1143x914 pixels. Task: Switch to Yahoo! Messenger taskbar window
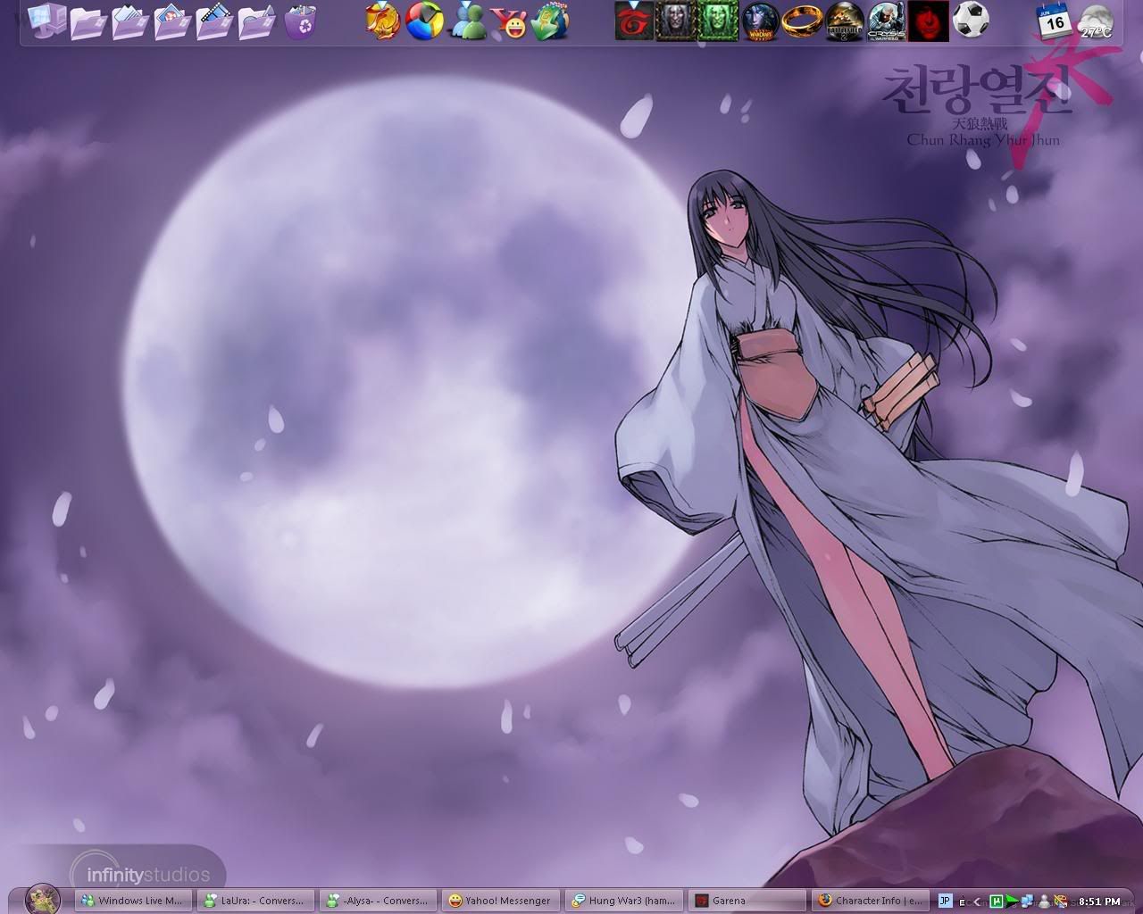pos(501,901)
